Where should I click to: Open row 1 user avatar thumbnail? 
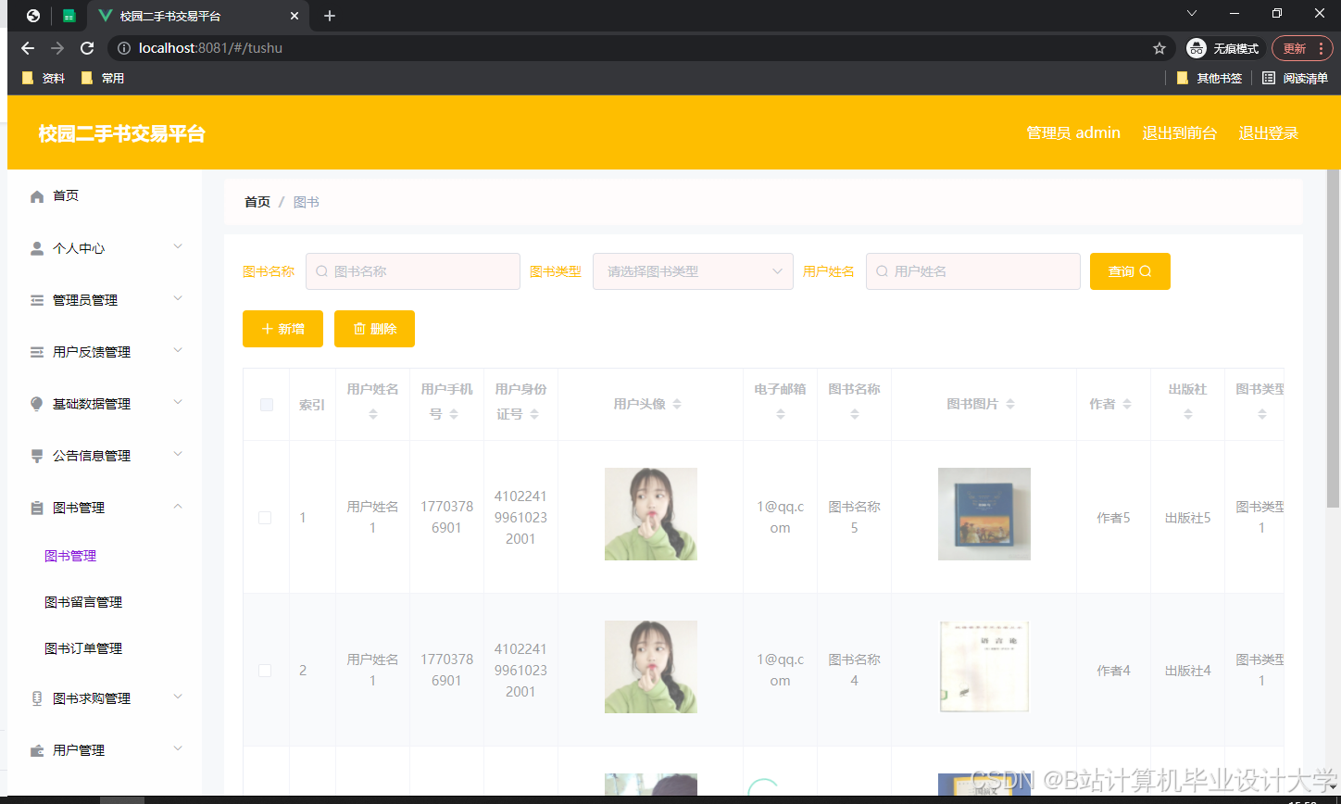[651, 514]
